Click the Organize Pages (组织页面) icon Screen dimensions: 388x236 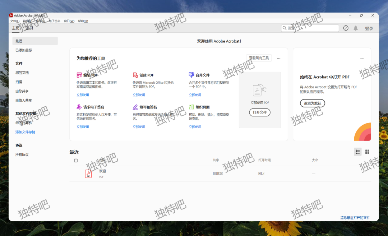(191, 107)
